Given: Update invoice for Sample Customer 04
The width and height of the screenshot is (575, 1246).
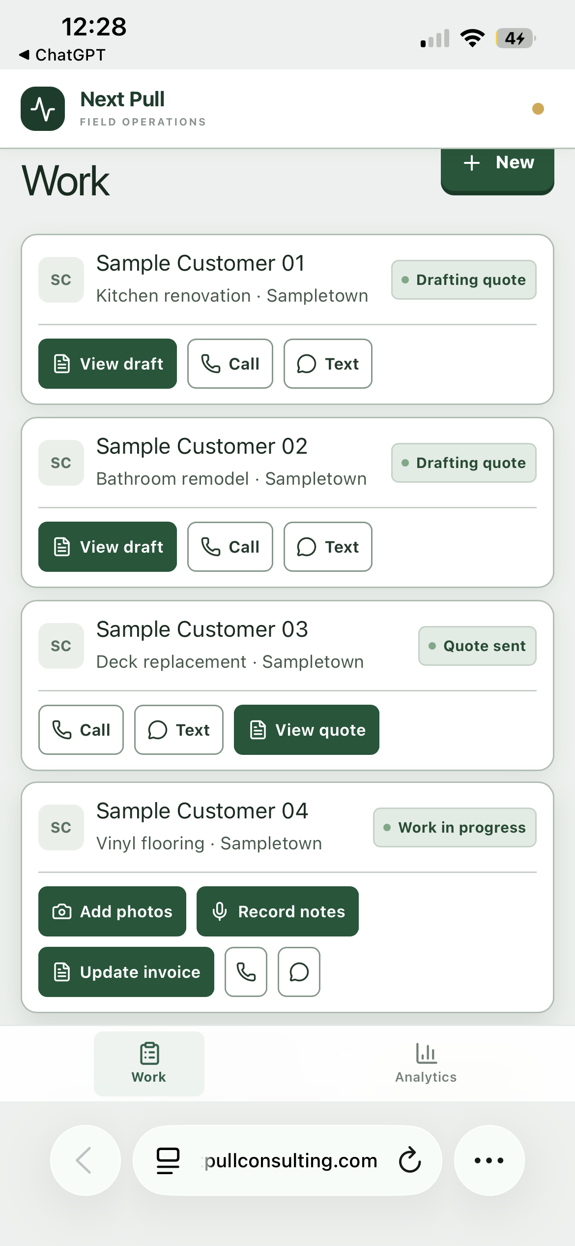Looking at the screenshot, I should pyautogui.click(x=126, y=972).
